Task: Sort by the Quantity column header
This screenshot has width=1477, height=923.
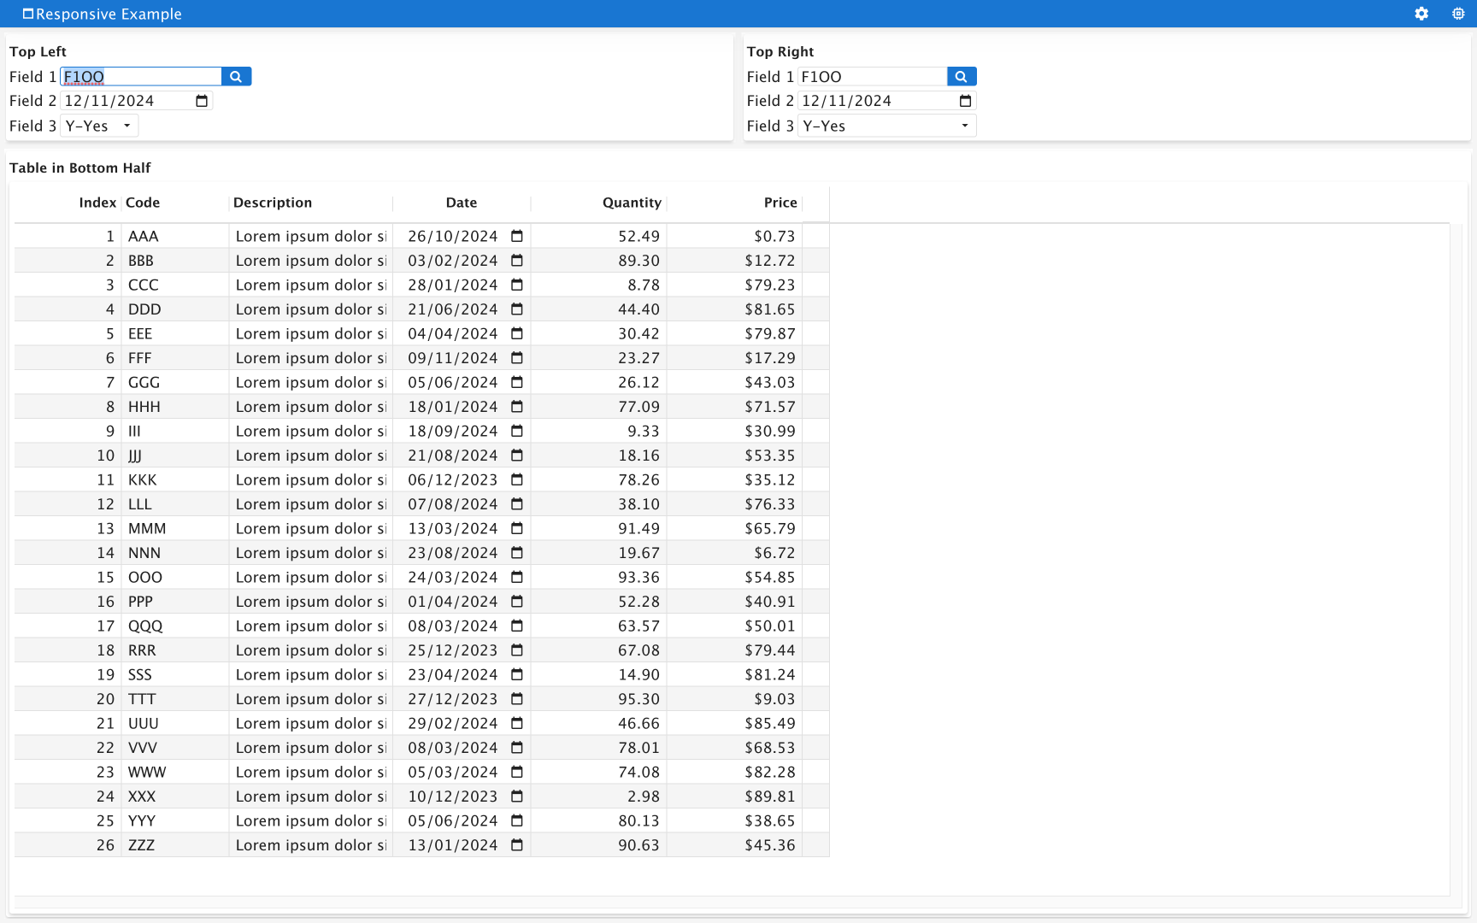Action: pos(631,203)
